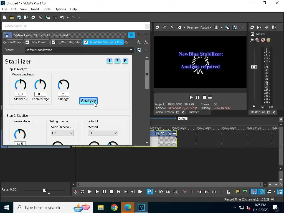284x213 pixels.
Task: Click the Center/Edge value field
Action: click(40, 94)
